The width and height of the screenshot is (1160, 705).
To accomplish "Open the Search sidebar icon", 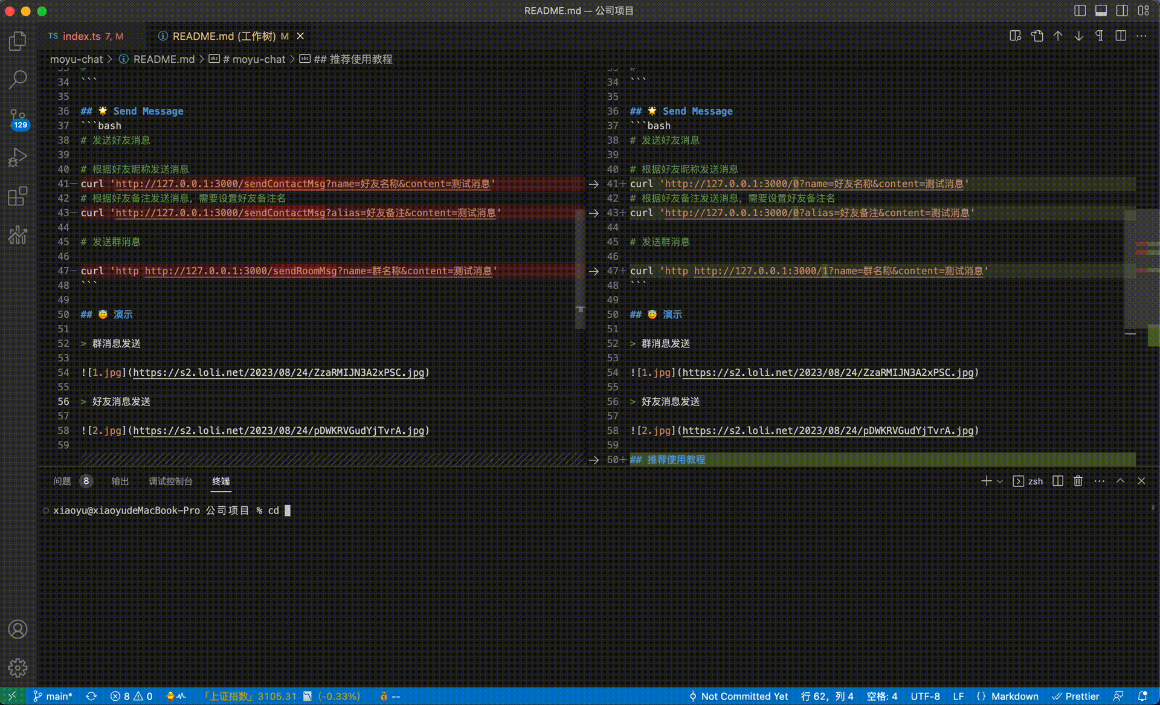I will point(18,79).
